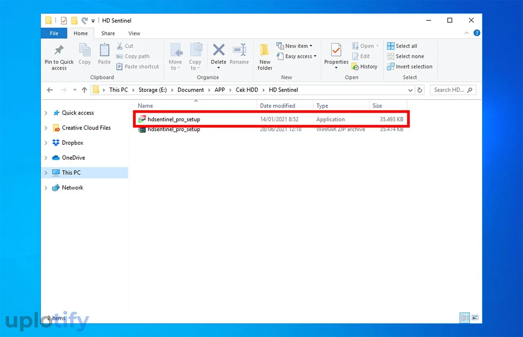Switch to the View tab
This screenshot has height=337, width=523.
click(x=134, y=33)
